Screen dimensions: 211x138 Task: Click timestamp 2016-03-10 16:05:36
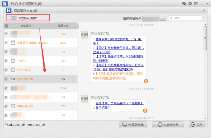[x=141, y=25]
